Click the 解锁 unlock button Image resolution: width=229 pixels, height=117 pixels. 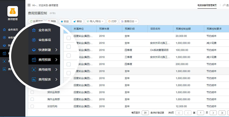click(x=78, y=21)
